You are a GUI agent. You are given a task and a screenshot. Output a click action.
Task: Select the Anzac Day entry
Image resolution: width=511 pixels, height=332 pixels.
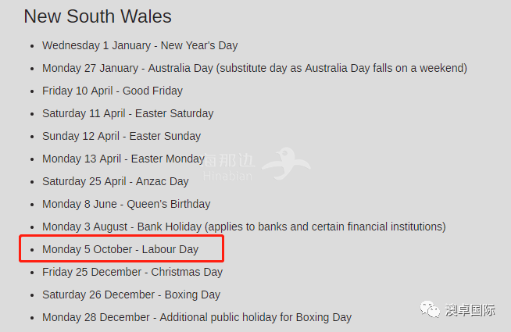click(x=116, y=181)
